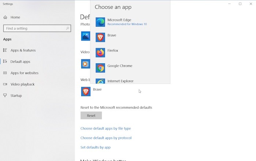Open Choose default apps by protocol
Viewport: 256px width, 161px height.
tap(106, 138)
